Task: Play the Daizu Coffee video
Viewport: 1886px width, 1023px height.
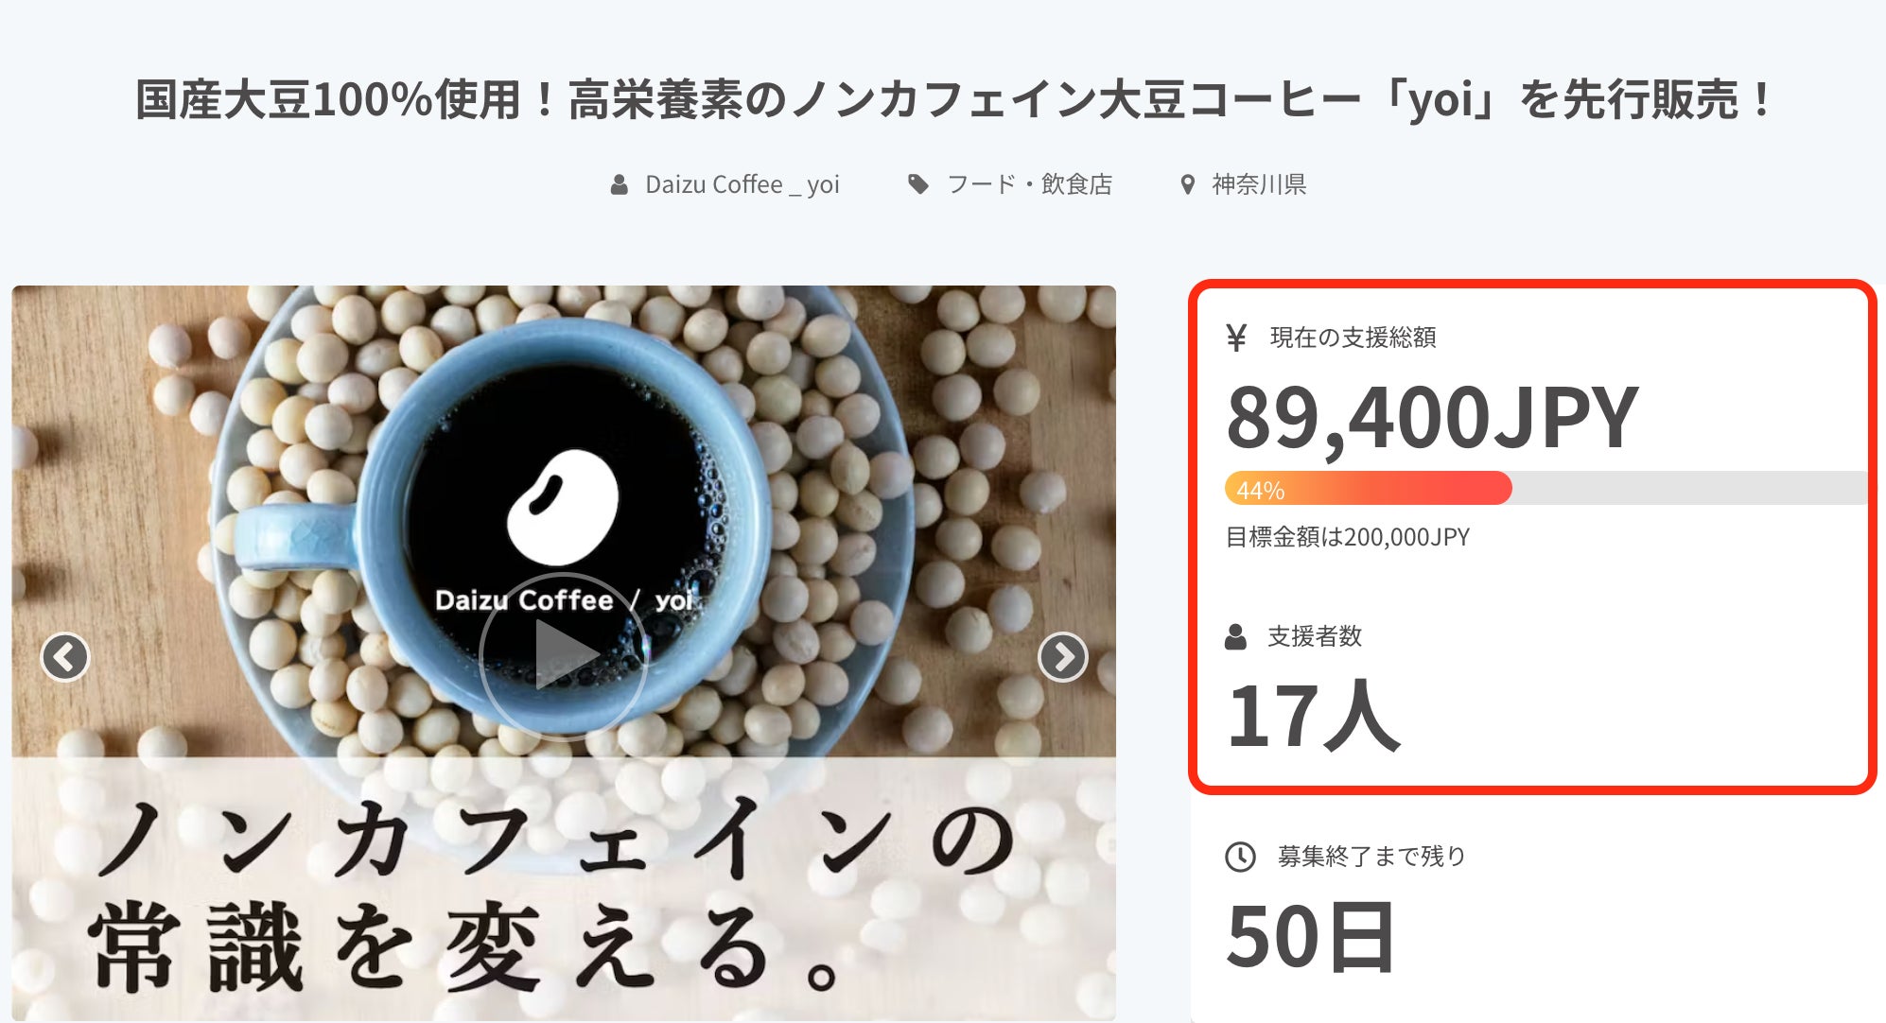Action: coord(564,654)
